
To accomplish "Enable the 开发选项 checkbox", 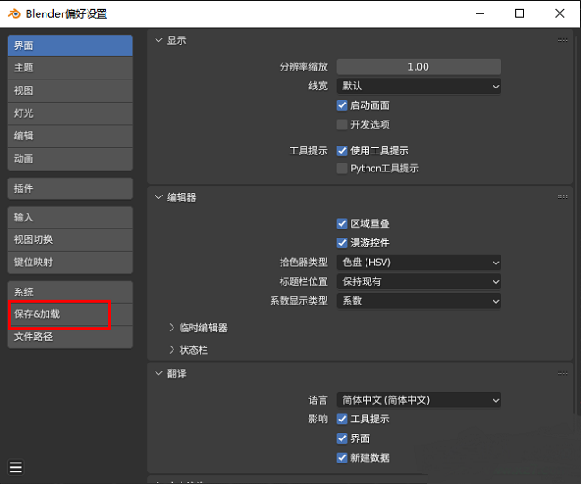I will tap(341, 124).
